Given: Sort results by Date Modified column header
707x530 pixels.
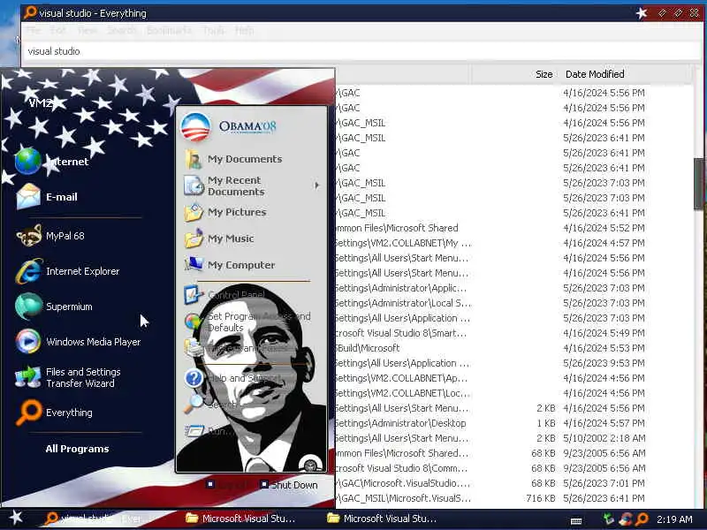Looking at the screenshot, I should tap(625, 74).
